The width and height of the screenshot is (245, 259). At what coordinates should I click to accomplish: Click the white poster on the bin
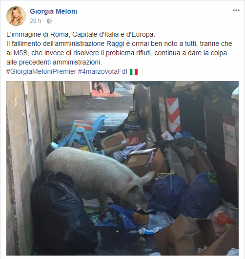coord(230,144)
